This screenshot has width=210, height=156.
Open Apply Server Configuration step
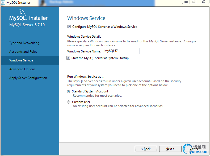28,78
